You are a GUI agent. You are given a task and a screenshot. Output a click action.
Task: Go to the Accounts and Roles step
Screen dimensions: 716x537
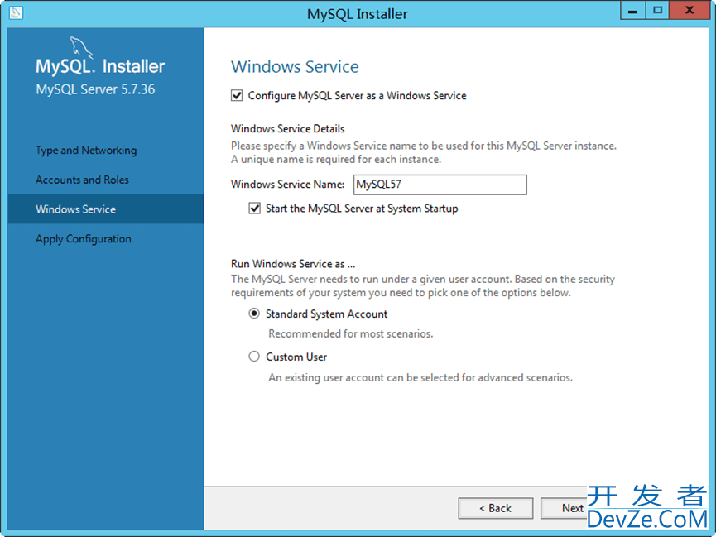tap(82, 180)
